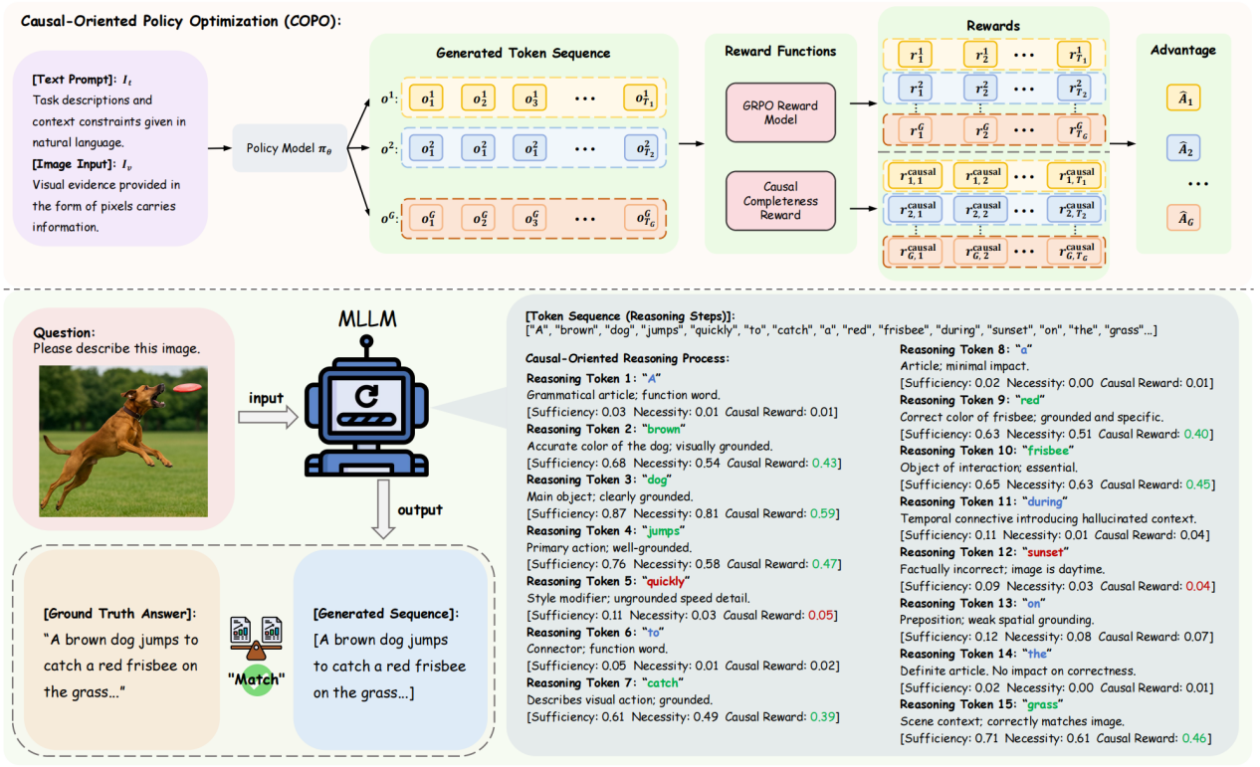Click the Text Prompt description box

(x=109, y=148)
